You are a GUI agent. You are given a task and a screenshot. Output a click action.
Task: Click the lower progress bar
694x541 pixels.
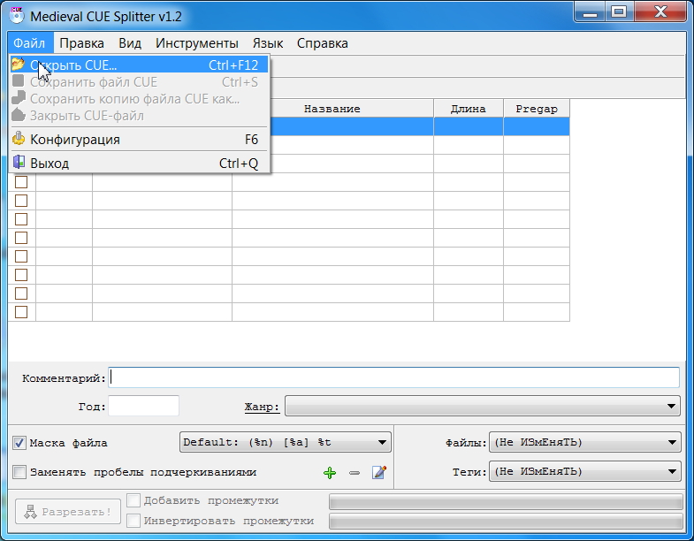506,521
